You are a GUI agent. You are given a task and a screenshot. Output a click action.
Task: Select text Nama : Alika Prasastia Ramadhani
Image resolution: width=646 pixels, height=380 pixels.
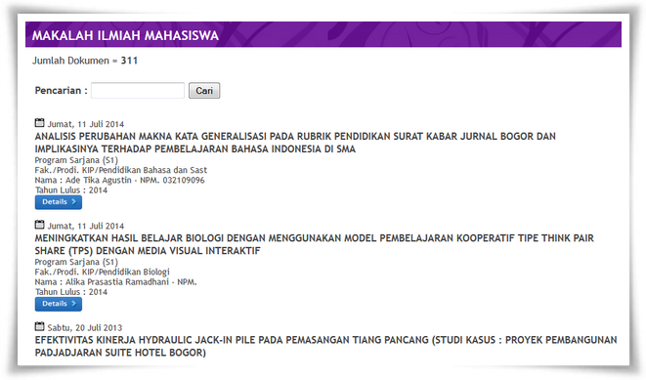102,282
